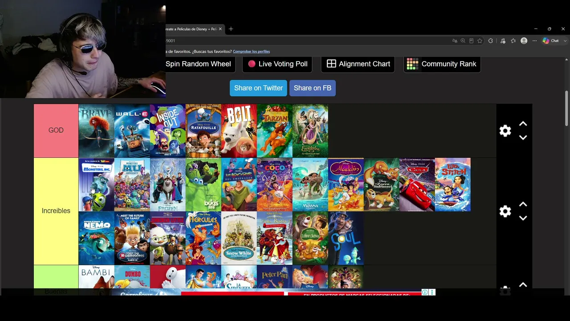Select the Zorro y Sabueso poster
Image resolution: width=570 pixels, height=321 pixels.
pos(382,185)
